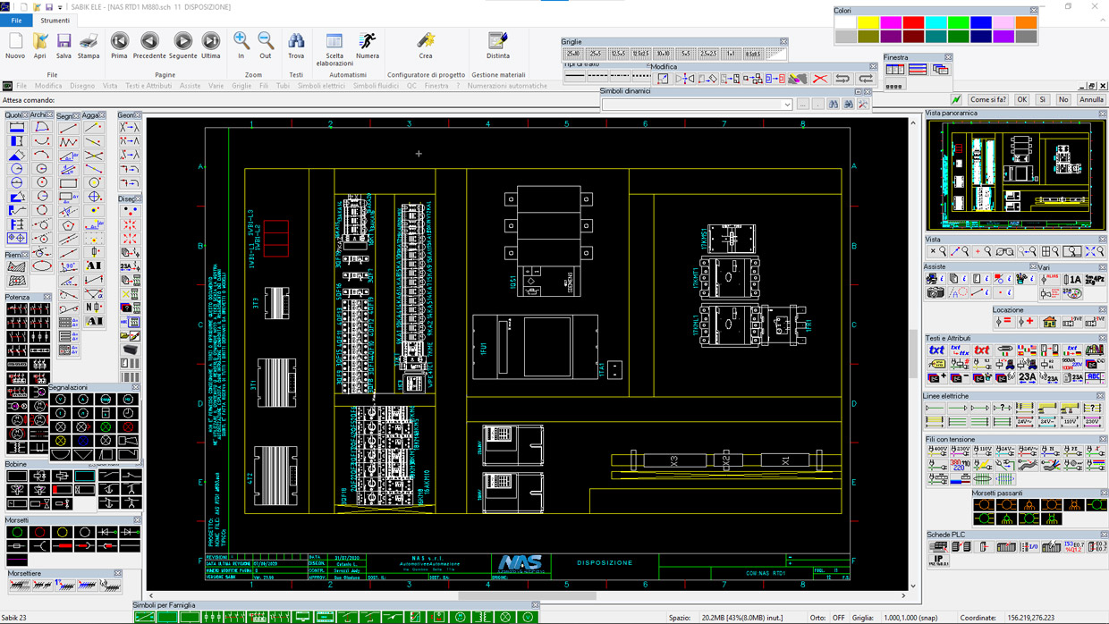Open the blue File tab
This screenshot has height=624, width=1109.
click(x=16, y=21)
